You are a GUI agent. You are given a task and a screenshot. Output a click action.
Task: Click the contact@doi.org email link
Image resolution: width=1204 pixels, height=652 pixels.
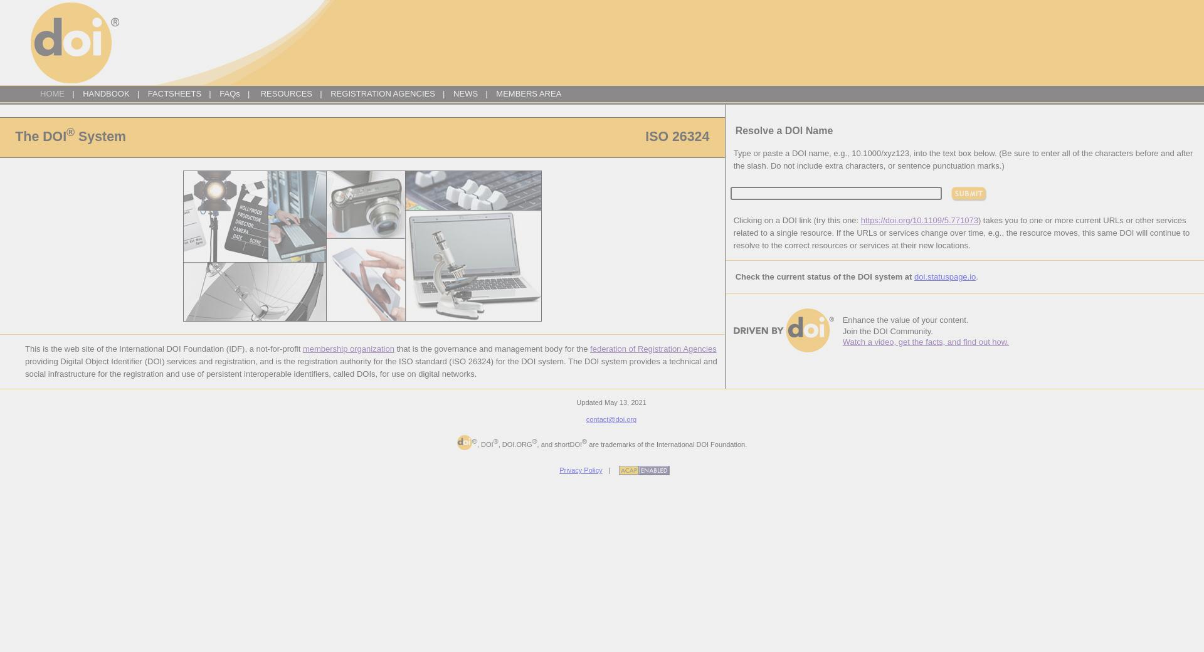coord(611,419)
